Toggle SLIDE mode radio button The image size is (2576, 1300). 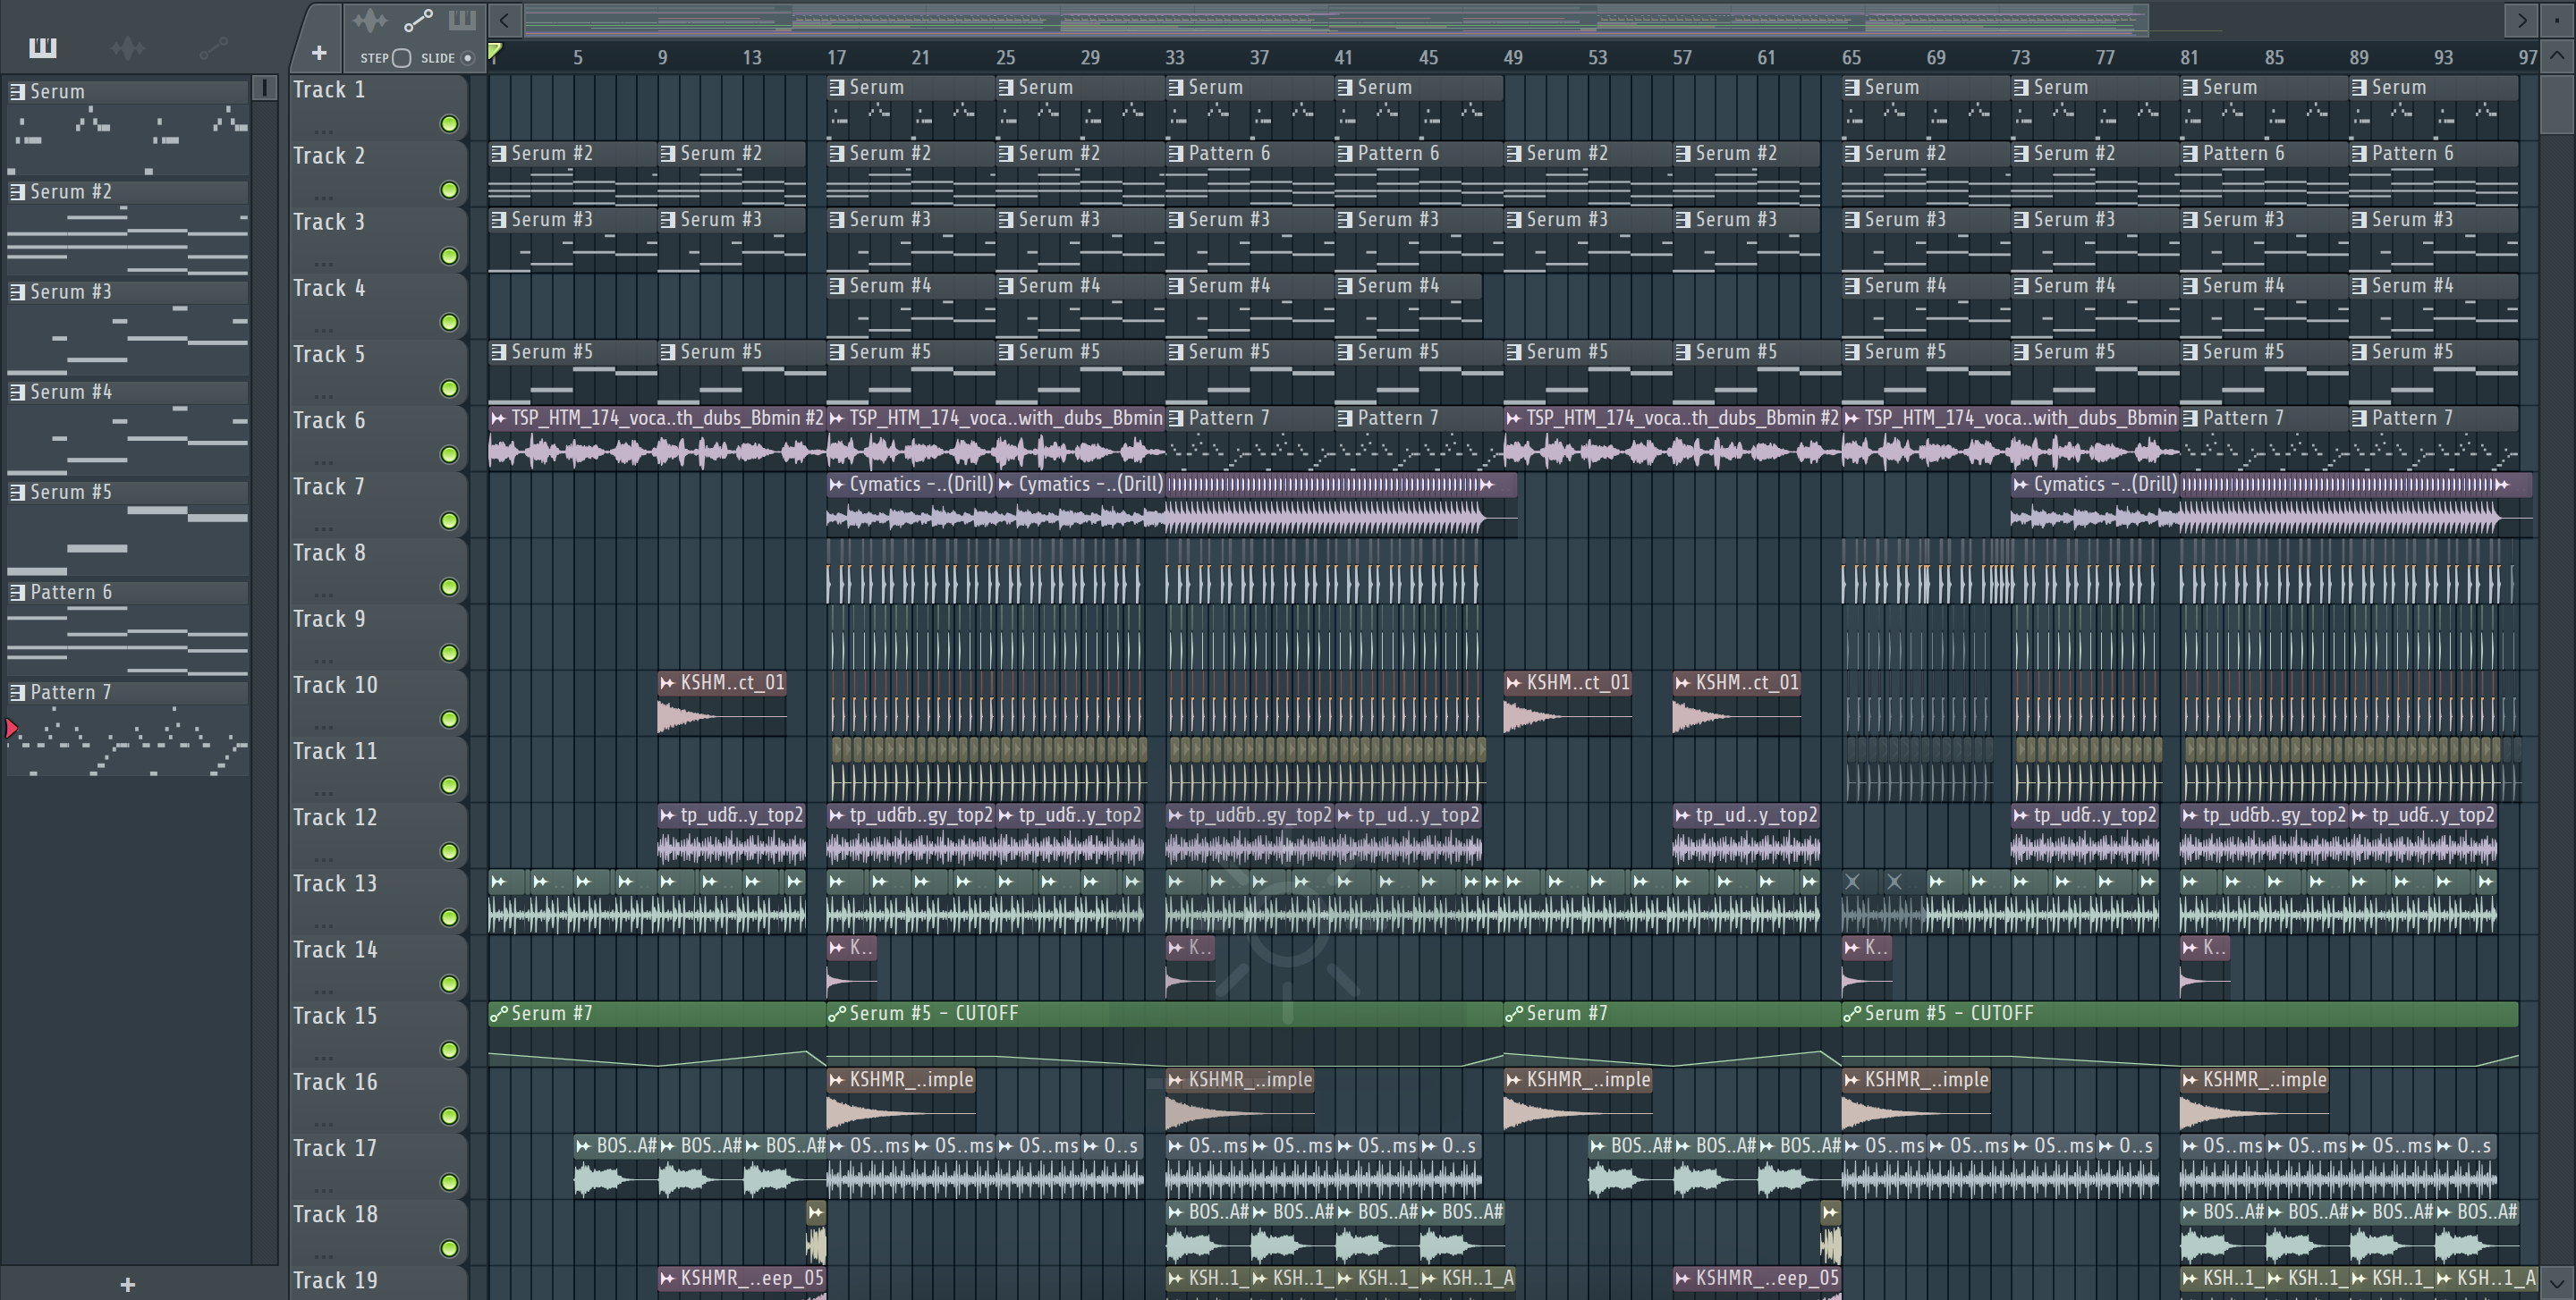(467, 58)
